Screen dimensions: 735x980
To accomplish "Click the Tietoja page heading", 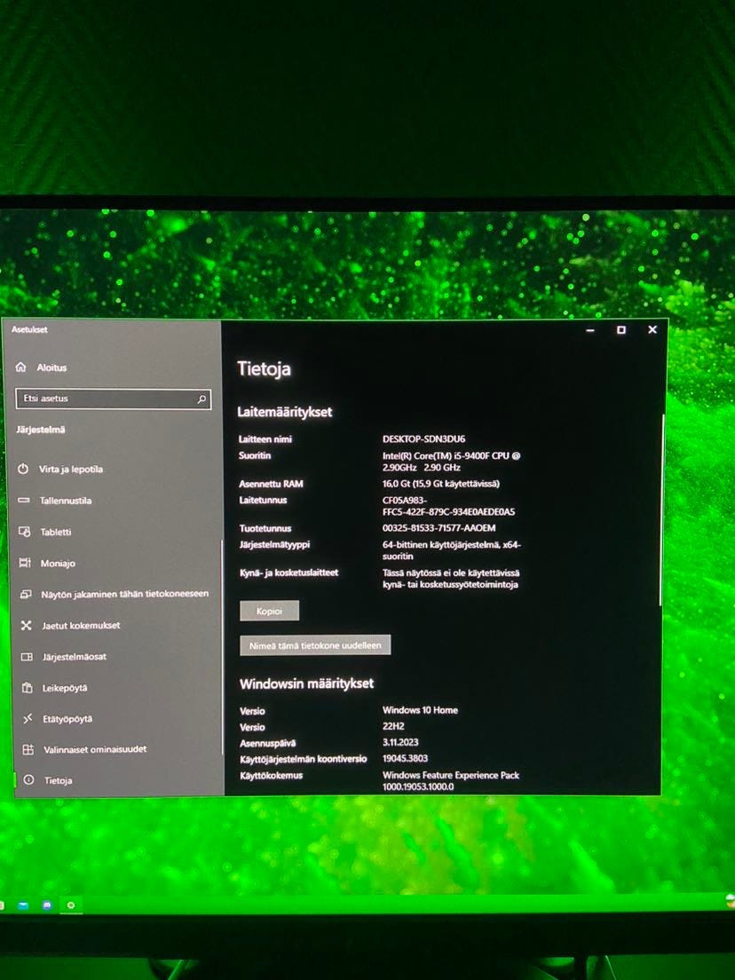I will [x=264, y=368].
